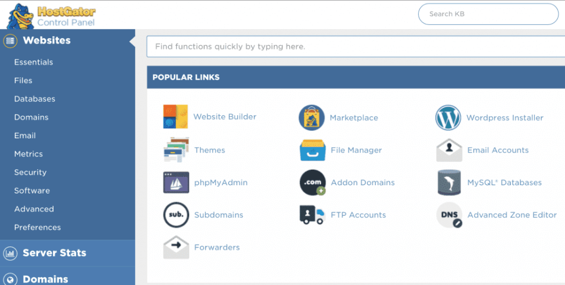The height and width of the screenshot is (285, 565).
Task: Collapse the Websites sidebar section
Action: click(x=46, y=40)
